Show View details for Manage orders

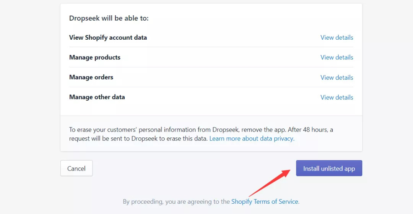click(x=337, y=77)
